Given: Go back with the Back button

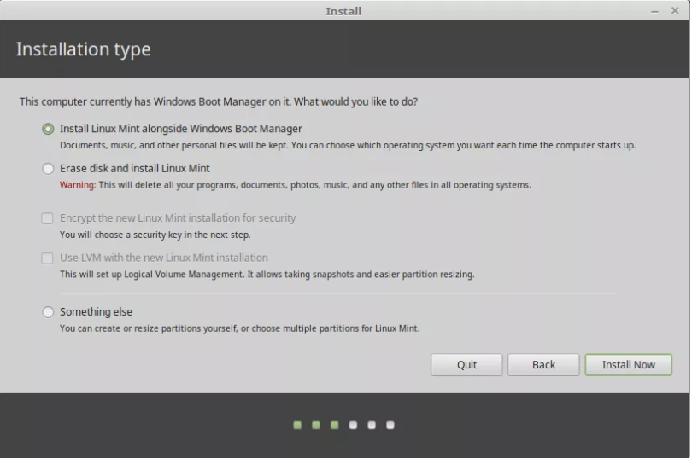Looking at the screenshot, I should click(543, 365).
